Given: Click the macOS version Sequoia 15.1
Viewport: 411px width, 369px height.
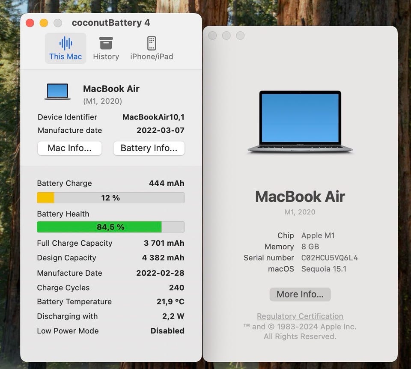Looking at the screenshot, I should [x=324, y=269].
